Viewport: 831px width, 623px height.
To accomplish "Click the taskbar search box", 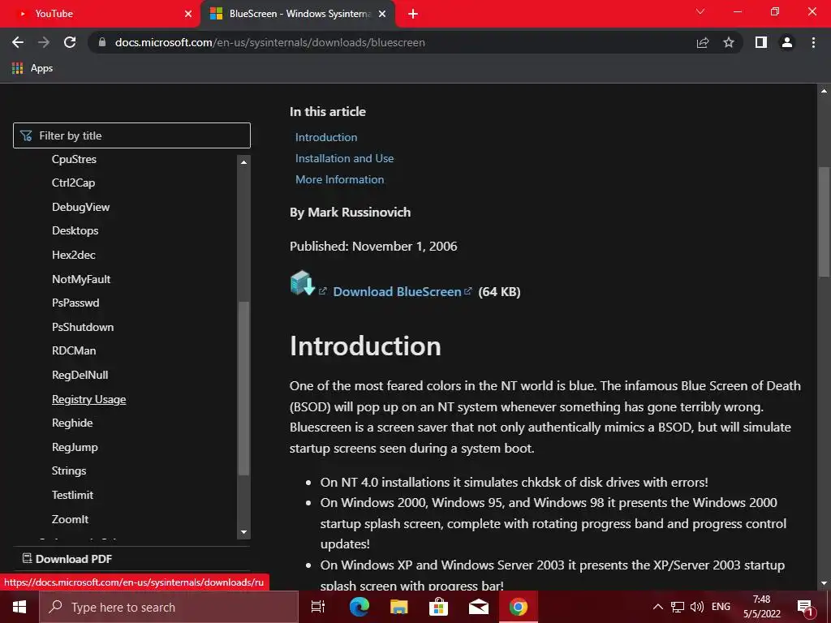I will tap(169, 607).
